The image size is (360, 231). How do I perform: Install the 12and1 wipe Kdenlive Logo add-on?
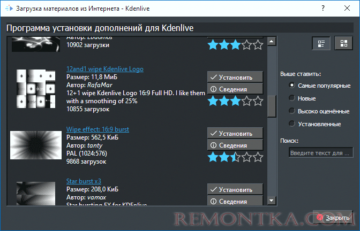(235, 76)
